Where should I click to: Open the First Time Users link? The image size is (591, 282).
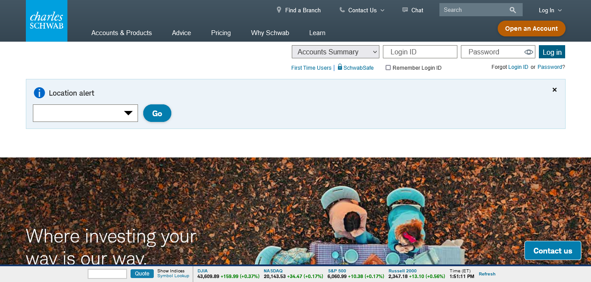coord(311,68)
